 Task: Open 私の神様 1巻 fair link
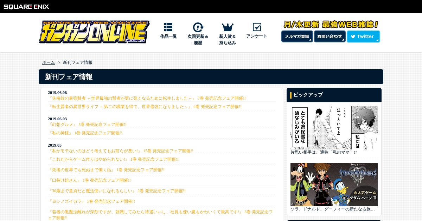(85, 133)
